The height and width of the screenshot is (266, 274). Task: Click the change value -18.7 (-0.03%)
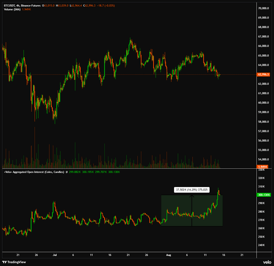106,6
